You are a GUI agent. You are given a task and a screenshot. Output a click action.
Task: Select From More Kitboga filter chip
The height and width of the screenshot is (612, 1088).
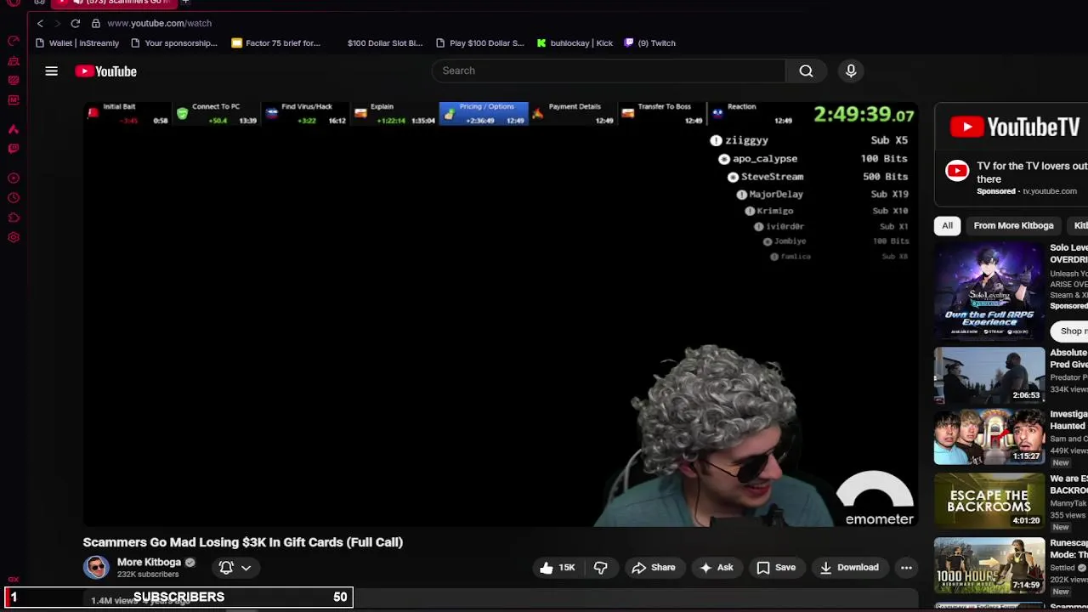click(x=1013, y=225)
